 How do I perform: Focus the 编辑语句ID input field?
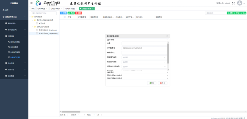coord(144,53)
